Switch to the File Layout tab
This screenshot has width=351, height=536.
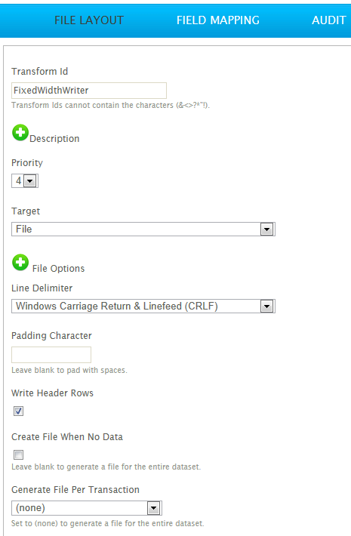pos(89,20)
